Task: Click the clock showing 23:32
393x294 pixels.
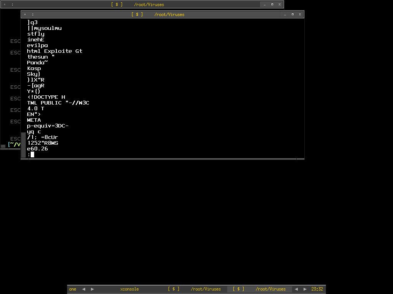Action: click(x=317, y=289)
